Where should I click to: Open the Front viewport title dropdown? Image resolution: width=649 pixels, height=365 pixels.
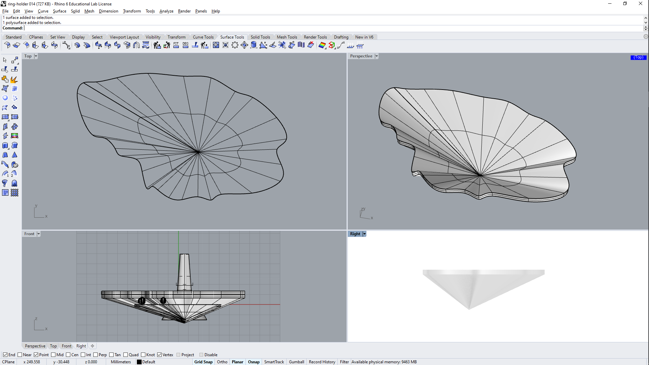tap(38, 234)
